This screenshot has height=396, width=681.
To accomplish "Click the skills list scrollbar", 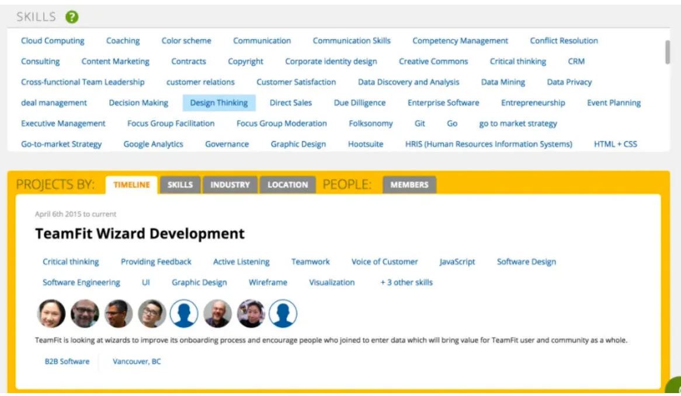I will (x=668, y=52).
